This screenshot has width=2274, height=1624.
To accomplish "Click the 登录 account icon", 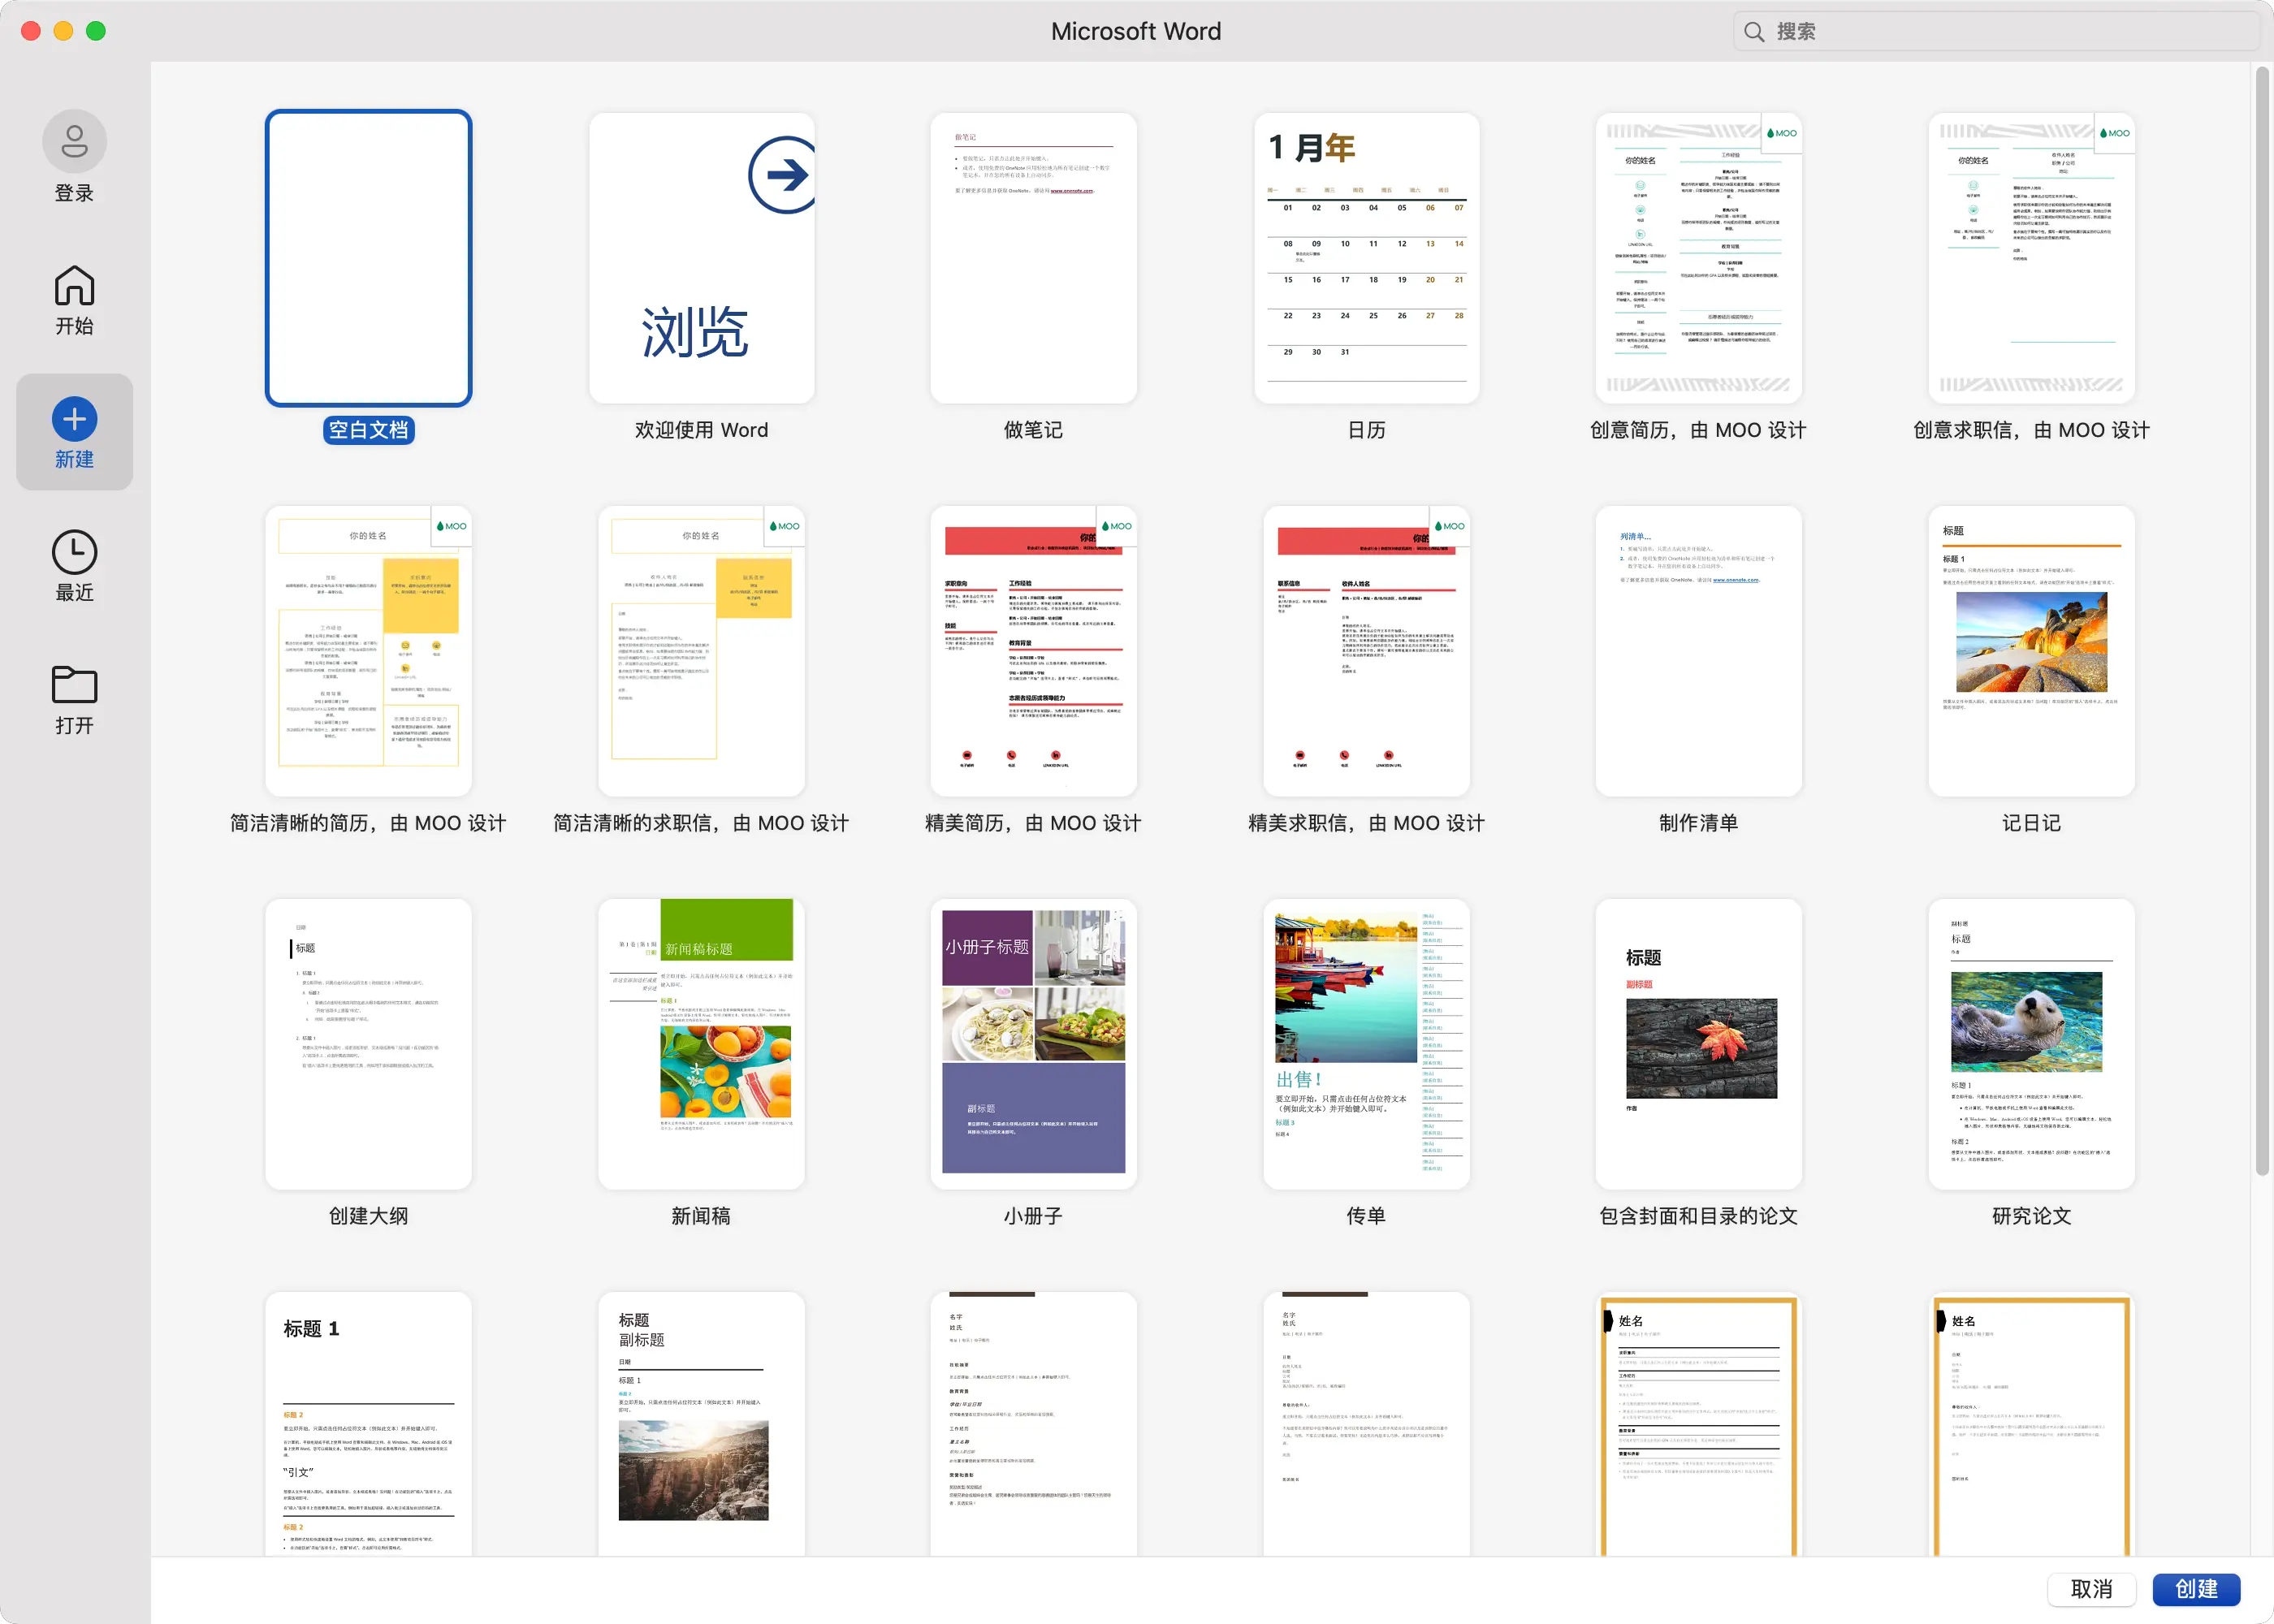I will tap(74, 141).
